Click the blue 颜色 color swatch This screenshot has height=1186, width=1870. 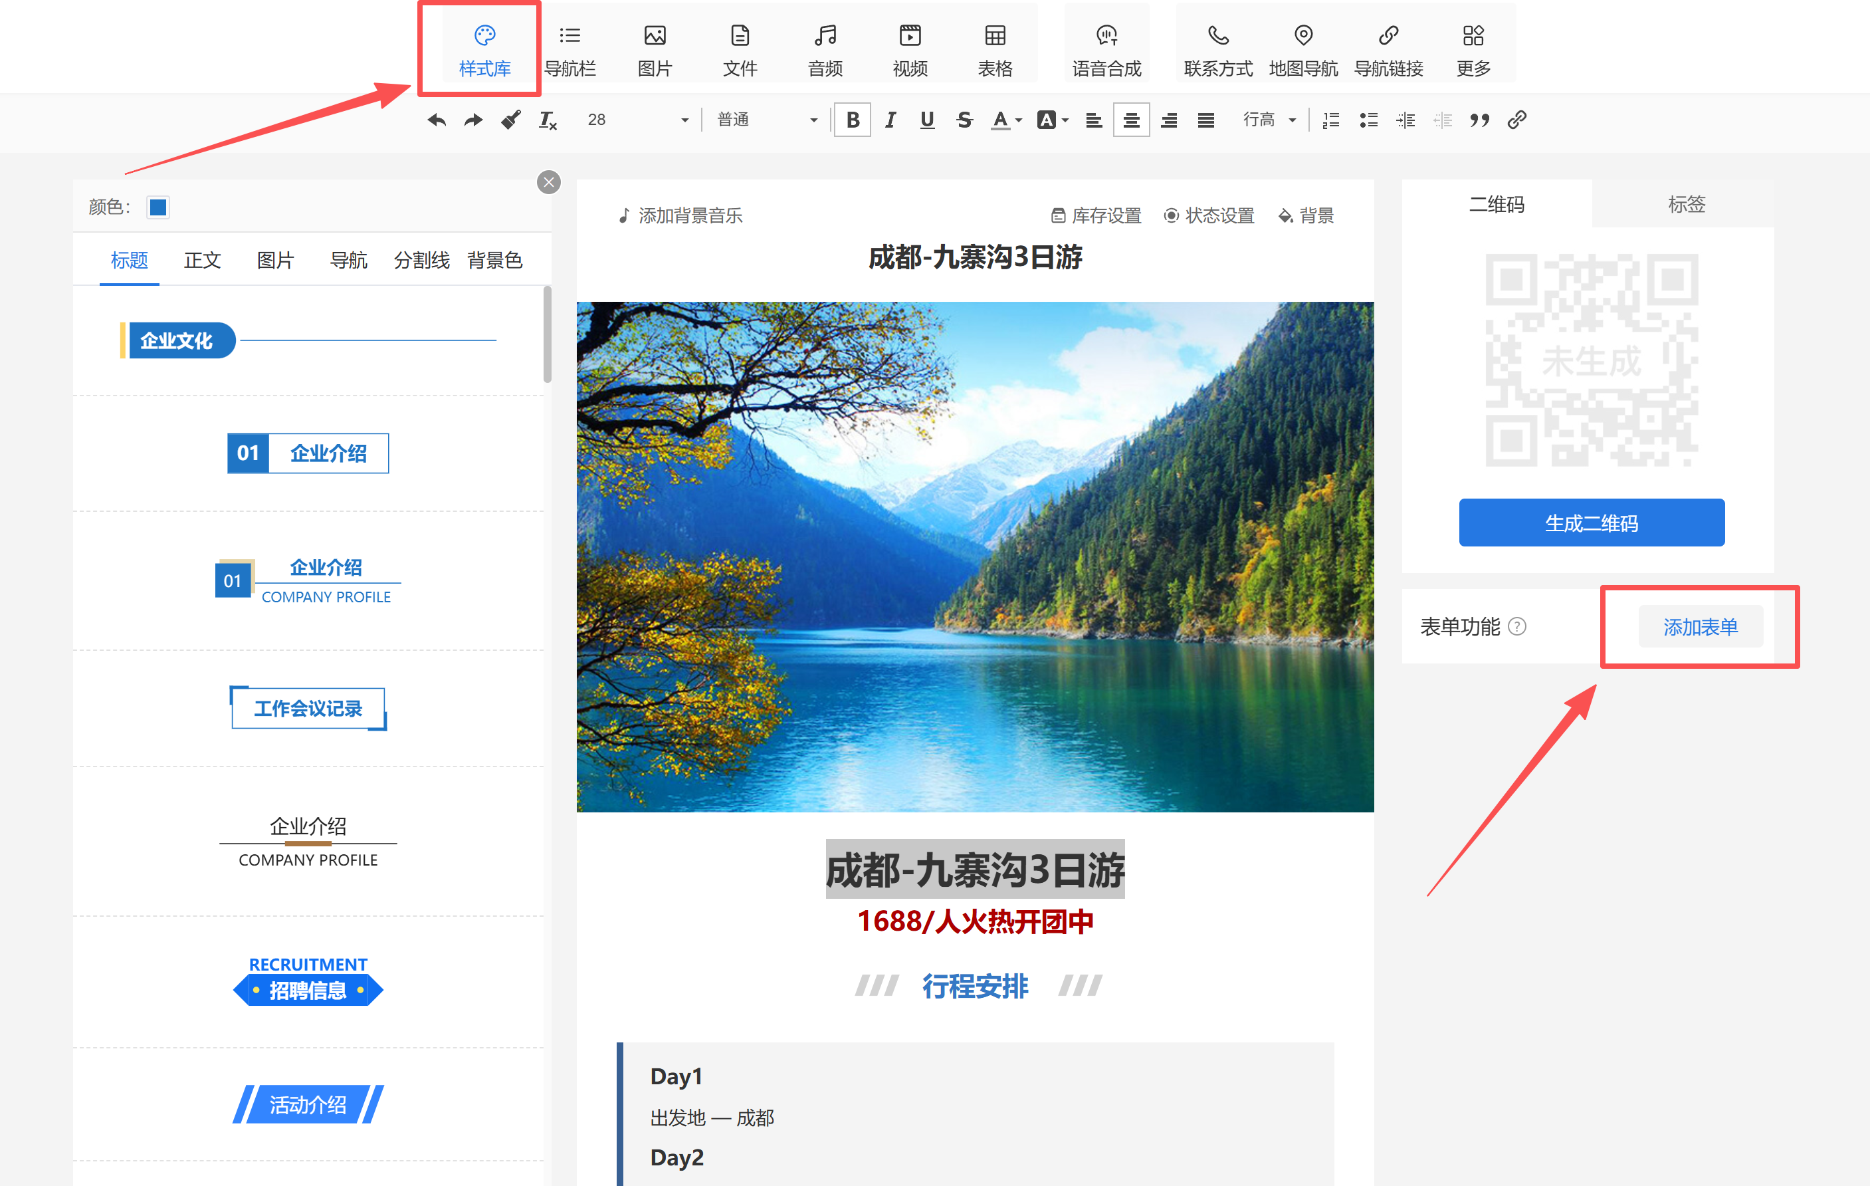coord(158,207)
